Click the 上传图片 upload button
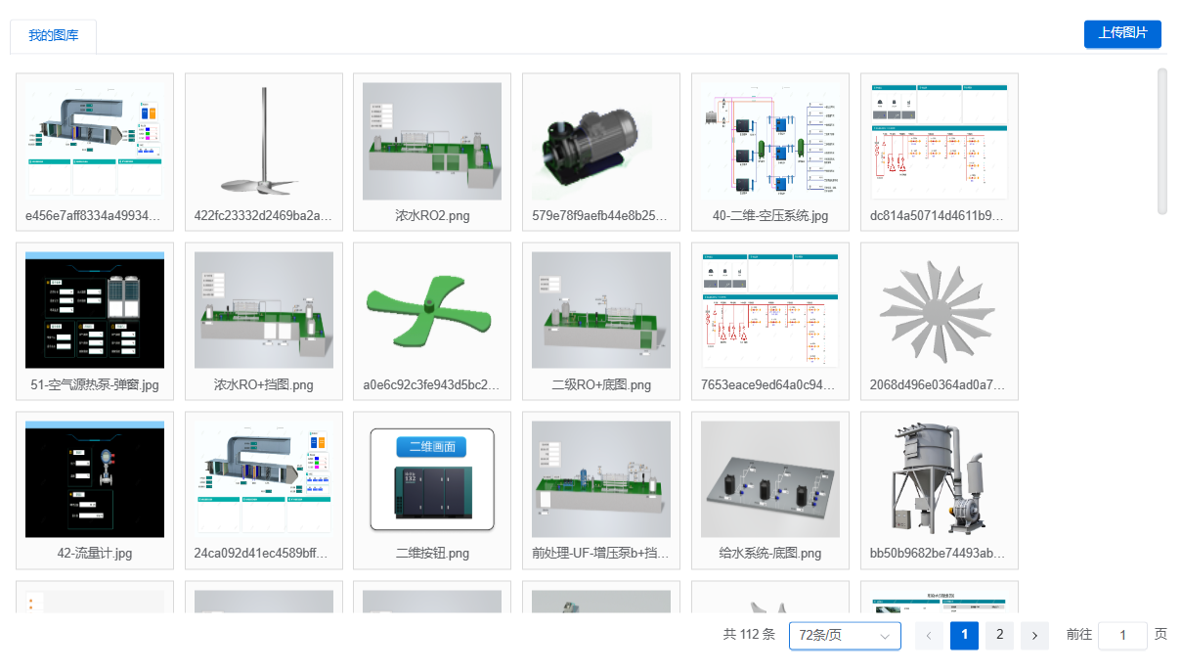The image size is (1182, 672). [x=1122, y=33]
